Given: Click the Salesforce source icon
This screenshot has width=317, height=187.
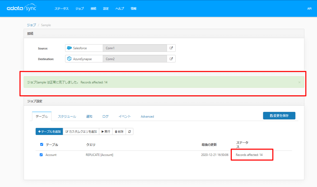Looking at the screenshot, I should coord(69,48).
